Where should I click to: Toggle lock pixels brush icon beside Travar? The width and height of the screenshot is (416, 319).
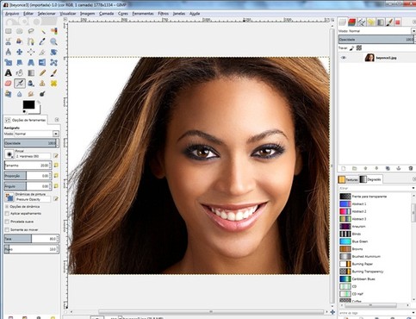pos(351,48)
